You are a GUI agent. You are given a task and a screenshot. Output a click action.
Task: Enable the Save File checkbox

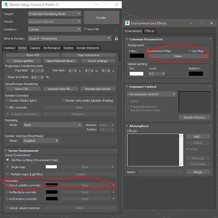click(85, 29)
